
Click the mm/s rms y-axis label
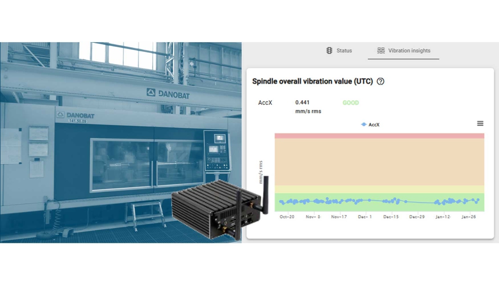(x=261, y=172)
